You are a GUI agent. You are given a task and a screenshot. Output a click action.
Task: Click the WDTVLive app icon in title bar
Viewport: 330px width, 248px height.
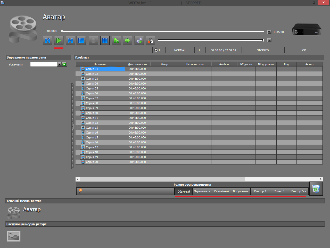tap(3, 3)
